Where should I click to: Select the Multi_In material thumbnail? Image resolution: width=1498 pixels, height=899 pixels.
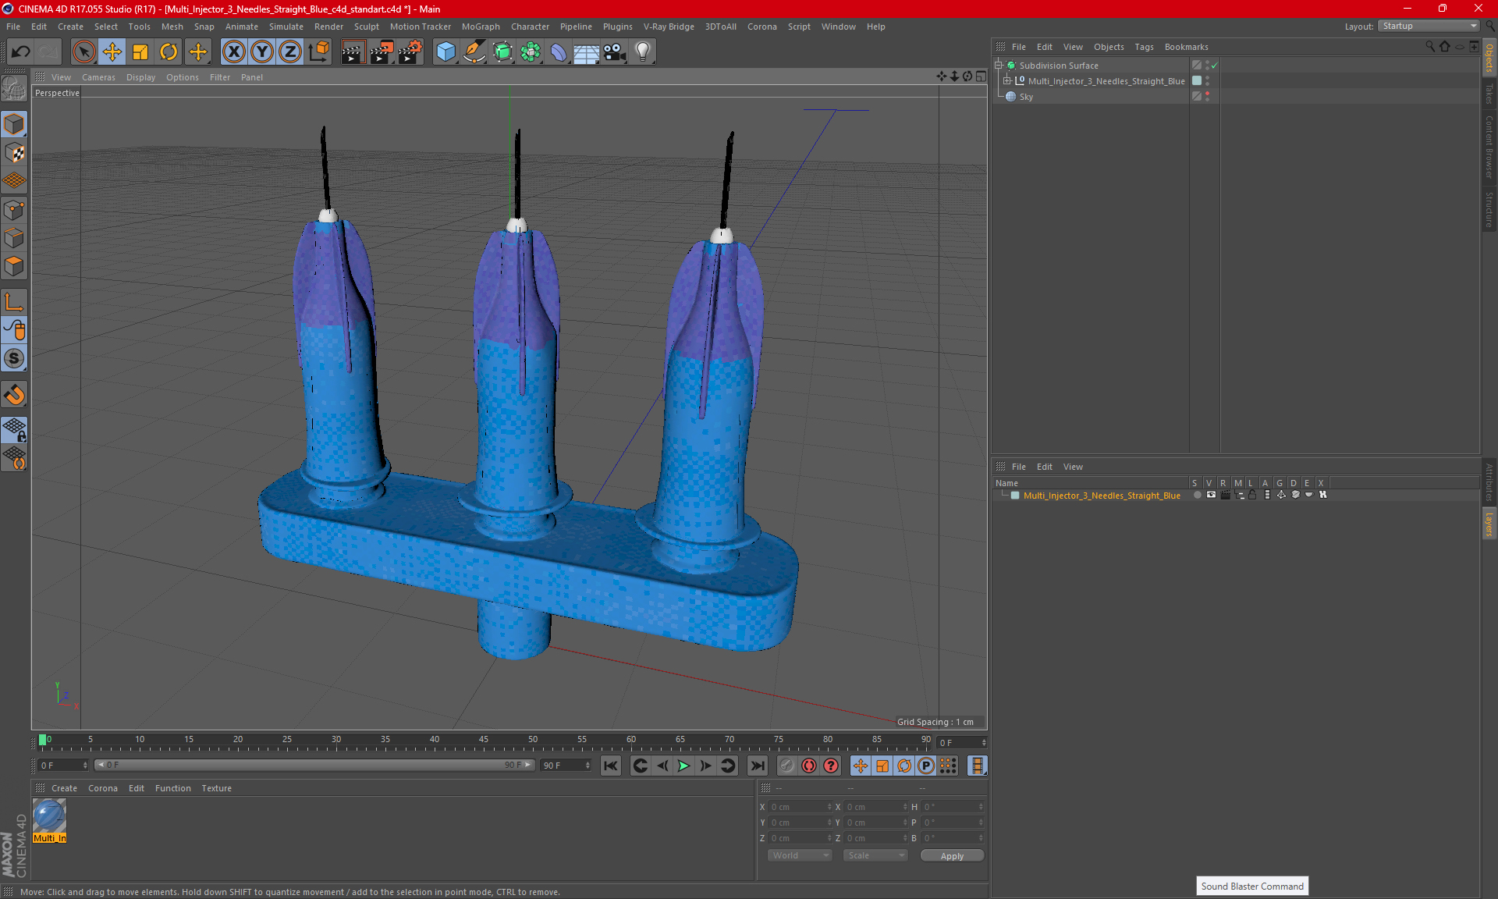[49, 817]
